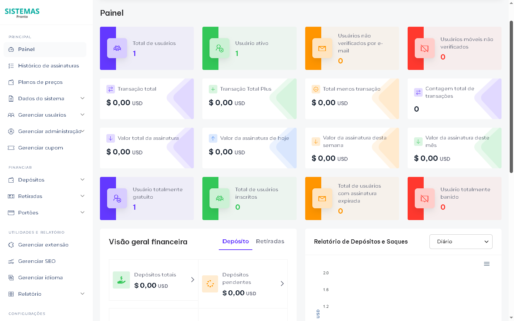The width and height of the screenshot is (514, 321).
Task: Click the page vertical scrollbar thumb
Action: click(511, 96)
